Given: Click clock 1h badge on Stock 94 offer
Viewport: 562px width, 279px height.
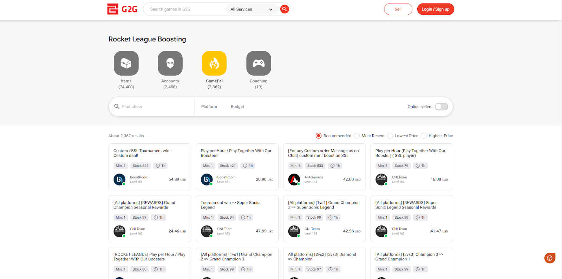Looking at the screenshot, I should (246, 218).
